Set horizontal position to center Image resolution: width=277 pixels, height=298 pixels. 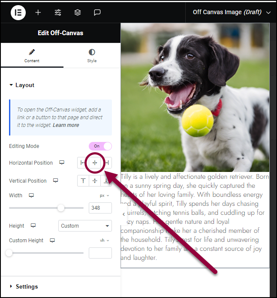pos(95,163)
